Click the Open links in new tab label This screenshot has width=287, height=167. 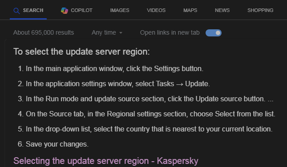[170, 33]
